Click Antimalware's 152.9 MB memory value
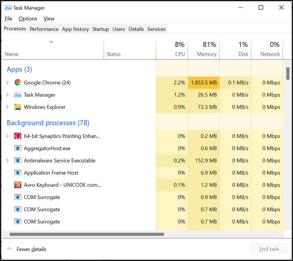The image size is (293, 261). (206, 160)
